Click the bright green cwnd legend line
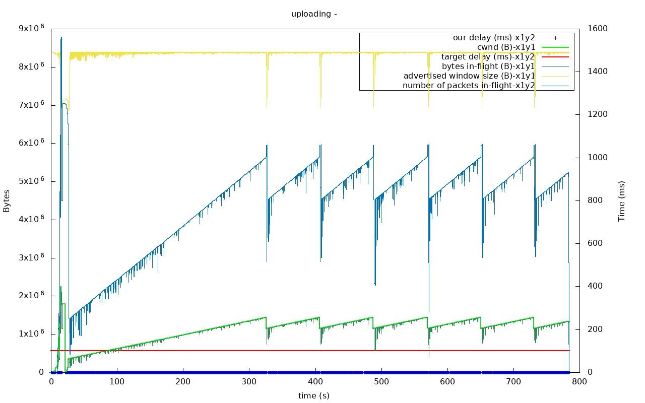The height and width of the screenshot is (403, 645). click(x=555, y=47)
